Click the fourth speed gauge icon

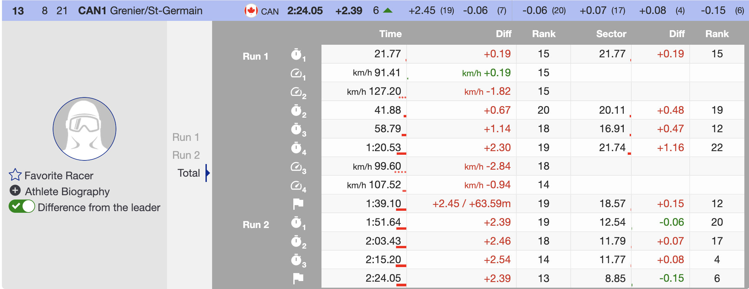click(x=297, y=185)
